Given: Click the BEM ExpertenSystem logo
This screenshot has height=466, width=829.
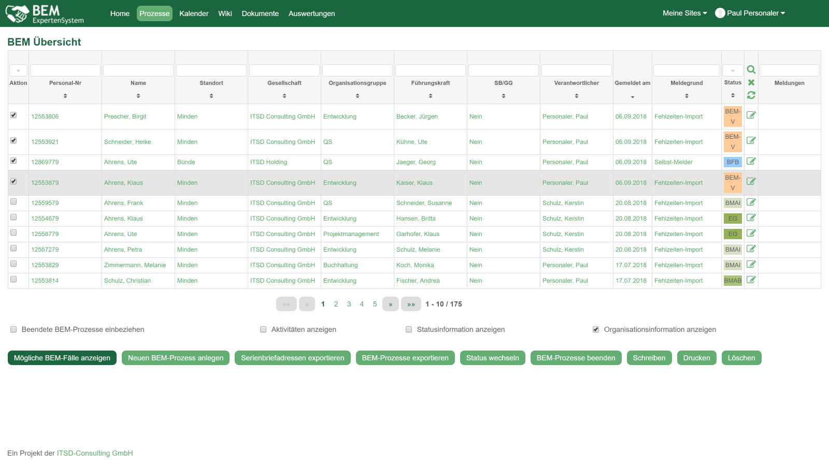Looking at the screenshot, I should coord(45,14).
